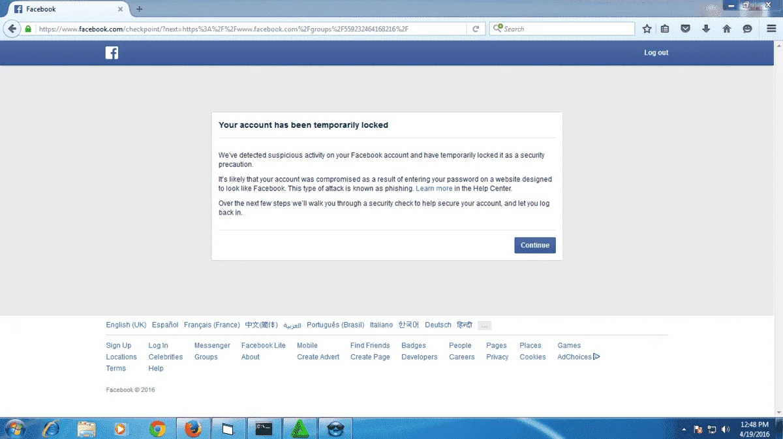The height and width of the screenshot is (439, 783).
Task: Open the Find Friends footer link
Action: point(370,346)
